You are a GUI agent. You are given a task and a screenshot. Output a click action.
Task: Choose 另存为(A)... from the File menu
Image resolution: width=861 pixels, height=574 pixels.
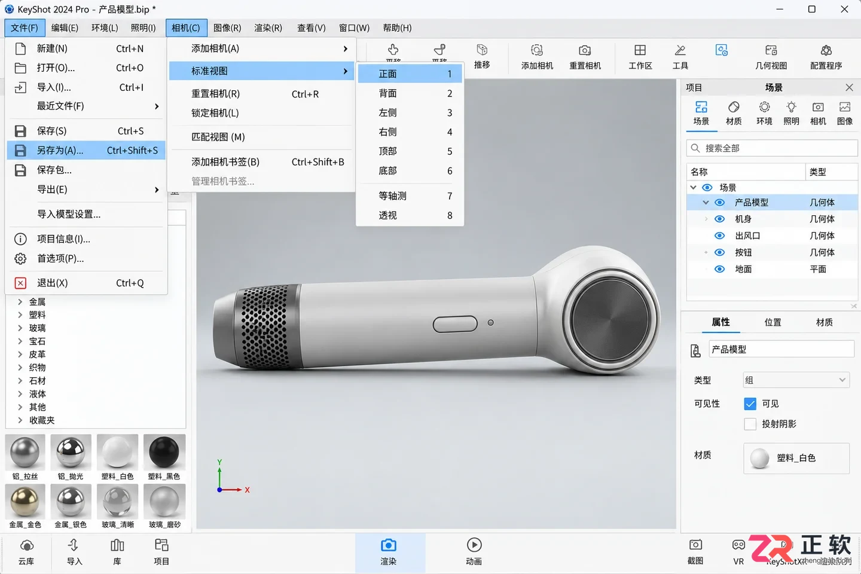click(86, 150)
